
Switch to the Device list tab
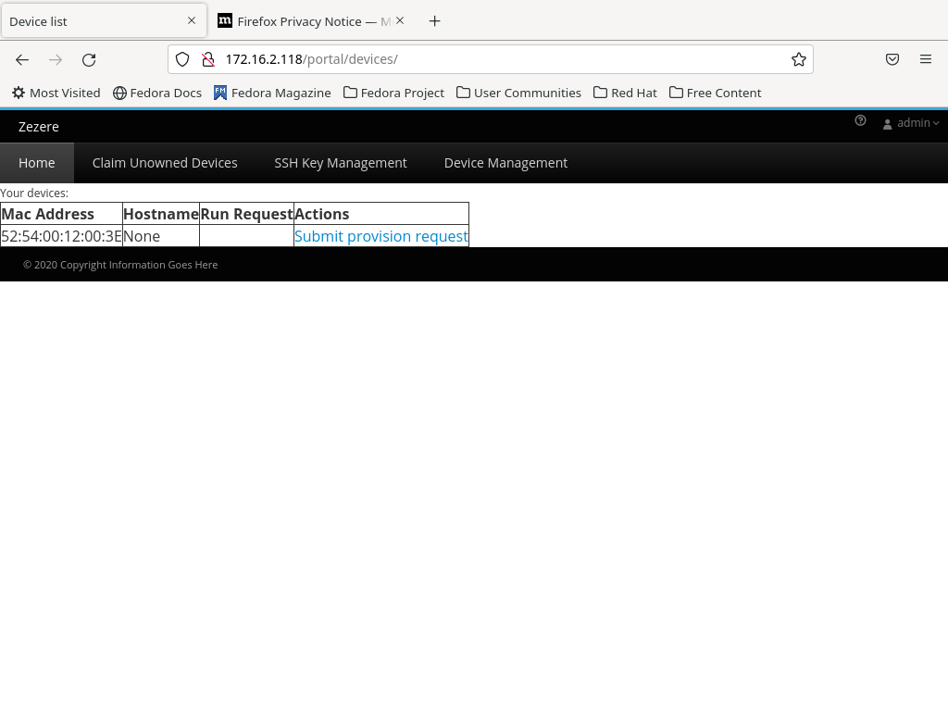pyautogui.click(x=104, y=21)
